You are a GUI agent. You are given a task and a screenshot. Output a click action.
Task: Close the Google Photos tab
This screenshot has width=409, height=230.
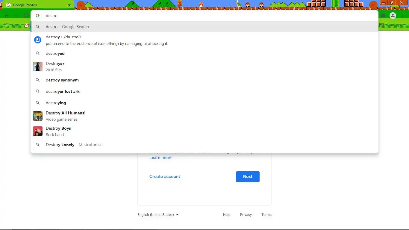[69, 5]
